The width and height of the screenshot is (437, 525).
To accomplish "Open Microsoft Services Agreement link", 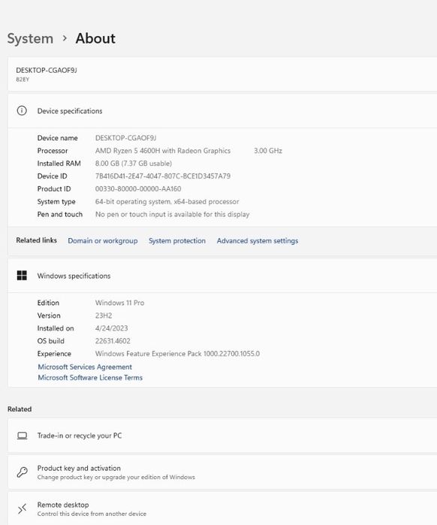I will [85, 367].
